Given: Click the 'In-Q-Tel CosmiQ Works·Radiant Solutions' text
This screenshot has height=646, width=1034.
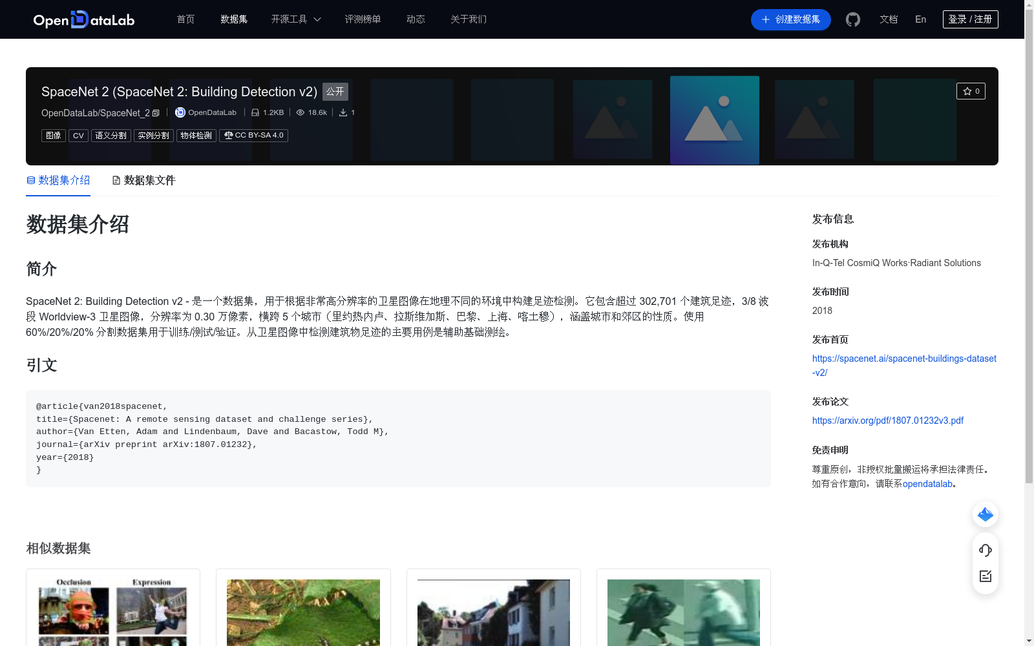Looking at the screenshot, I should pyautogui.click(x=896, y=263).
